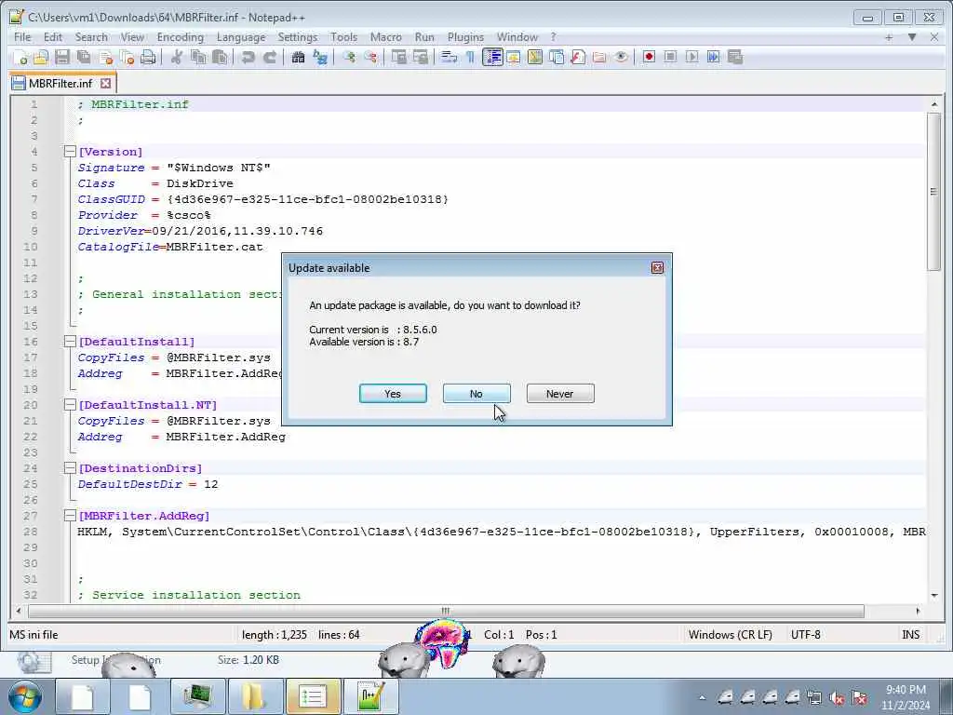Open the Plugins menu

465,37
